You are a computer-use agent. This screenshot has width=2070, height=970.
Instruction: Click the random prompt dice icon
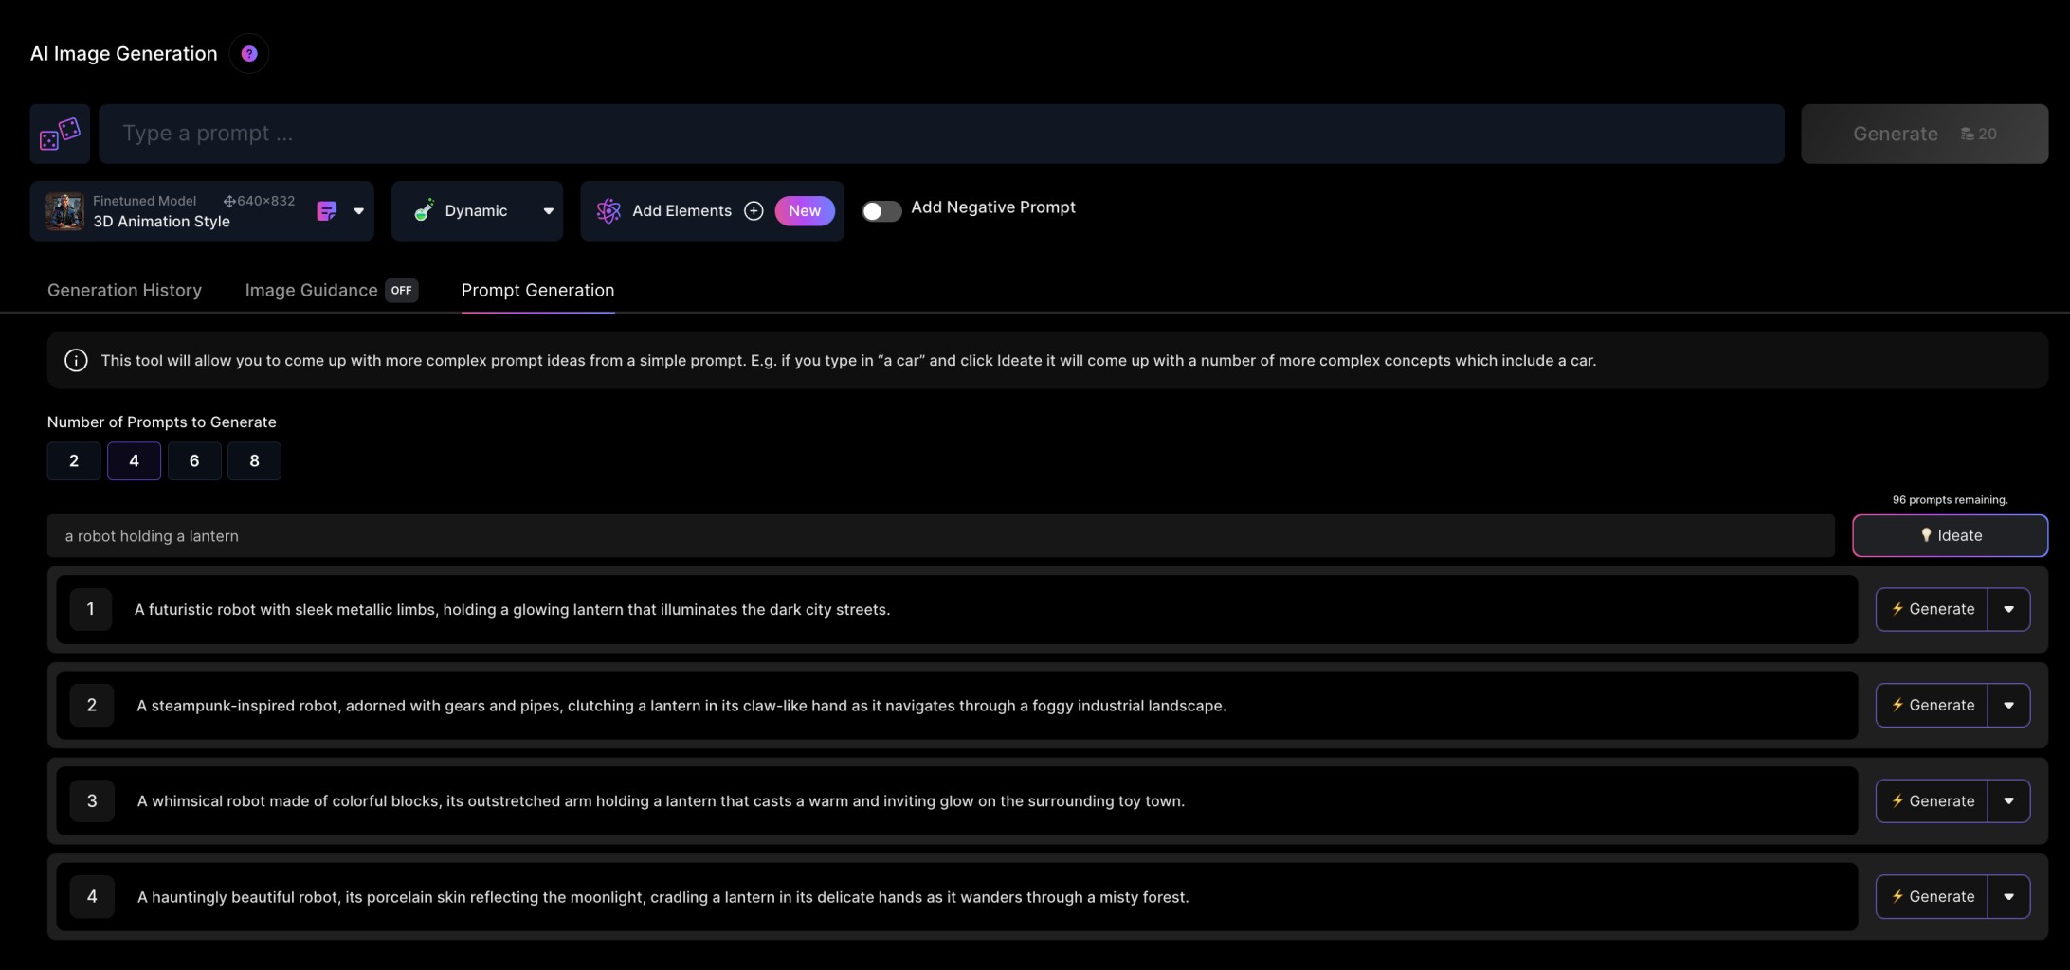(60, 134)
